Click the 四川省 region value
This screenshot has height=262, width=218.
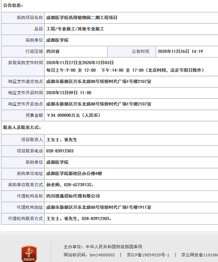53,51
